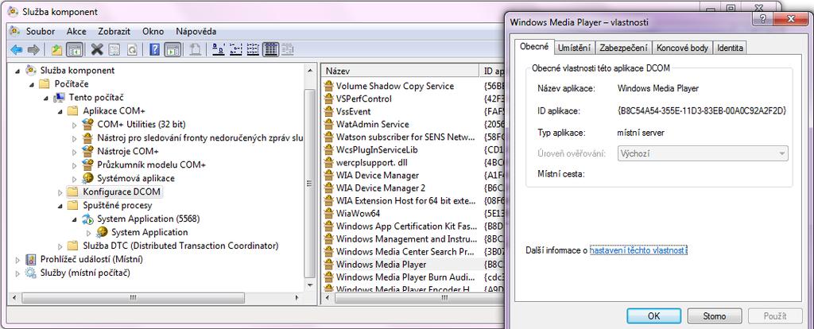
Task: Expand the Služba DTC folder node
Action: pyautogui.click(x=60, y=246)
